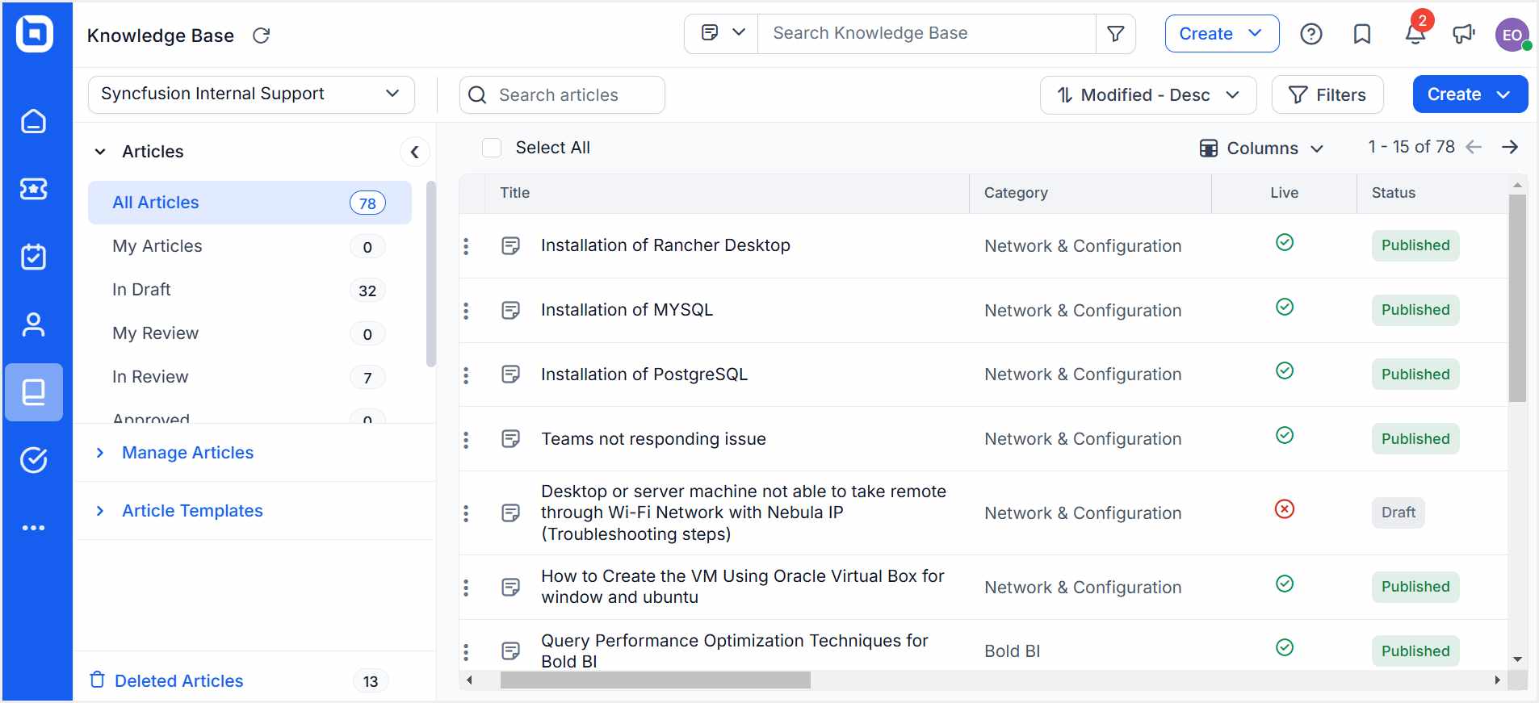Open row menu for Installation of Rancher Desktop
The image size is (1539, 703).
tap(466, 246)
